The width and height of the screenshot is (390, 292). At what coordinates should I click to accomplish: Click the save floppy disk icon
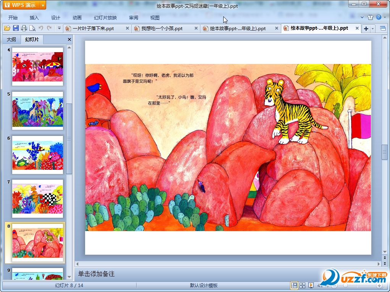16,28
